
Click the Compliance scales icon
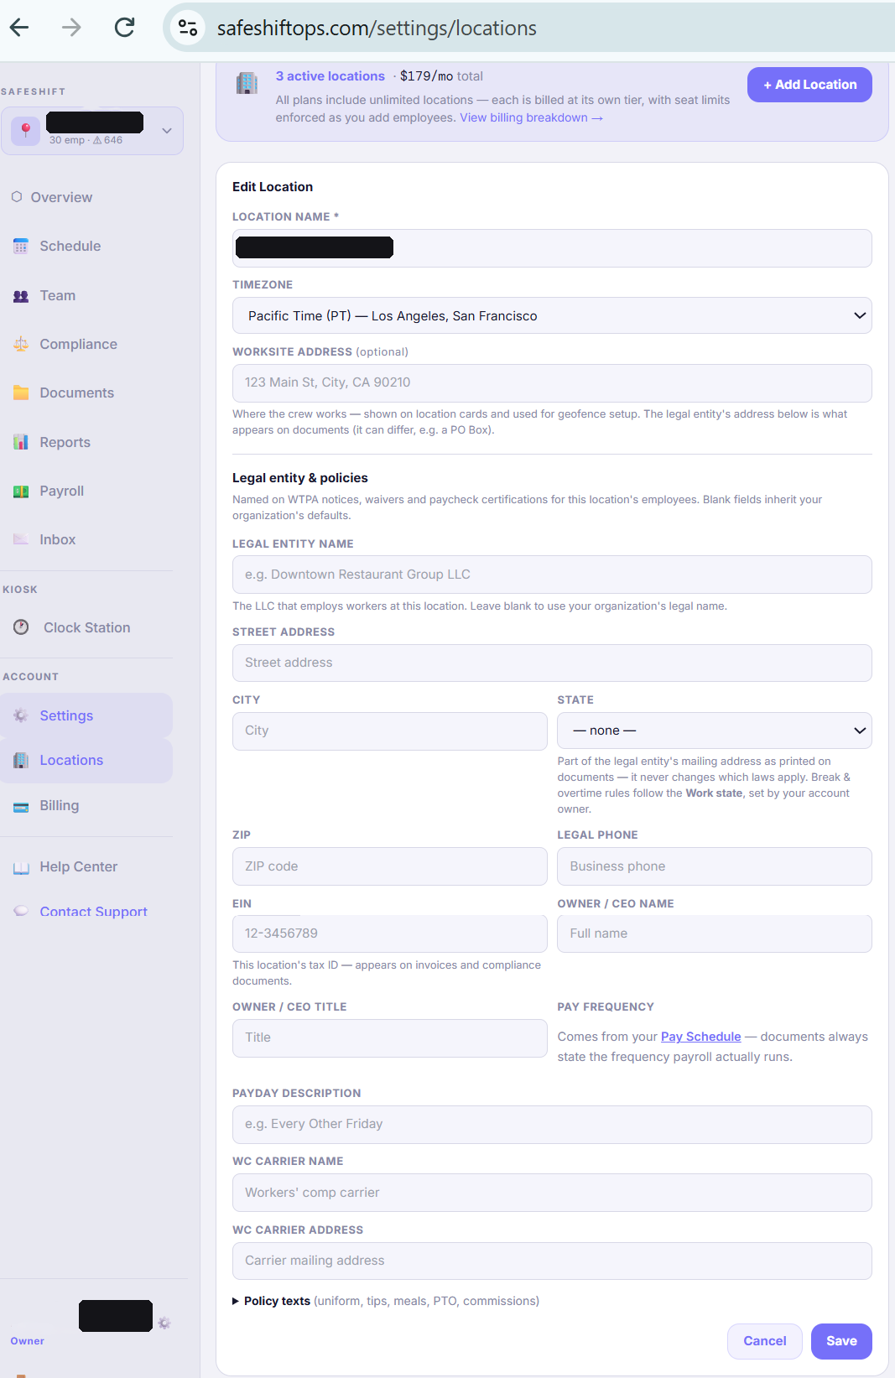tap(21, 344)
